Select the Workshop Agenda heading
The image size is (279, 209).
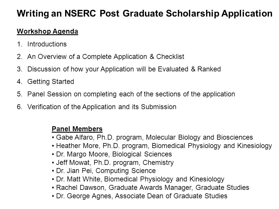coord(47,31)
